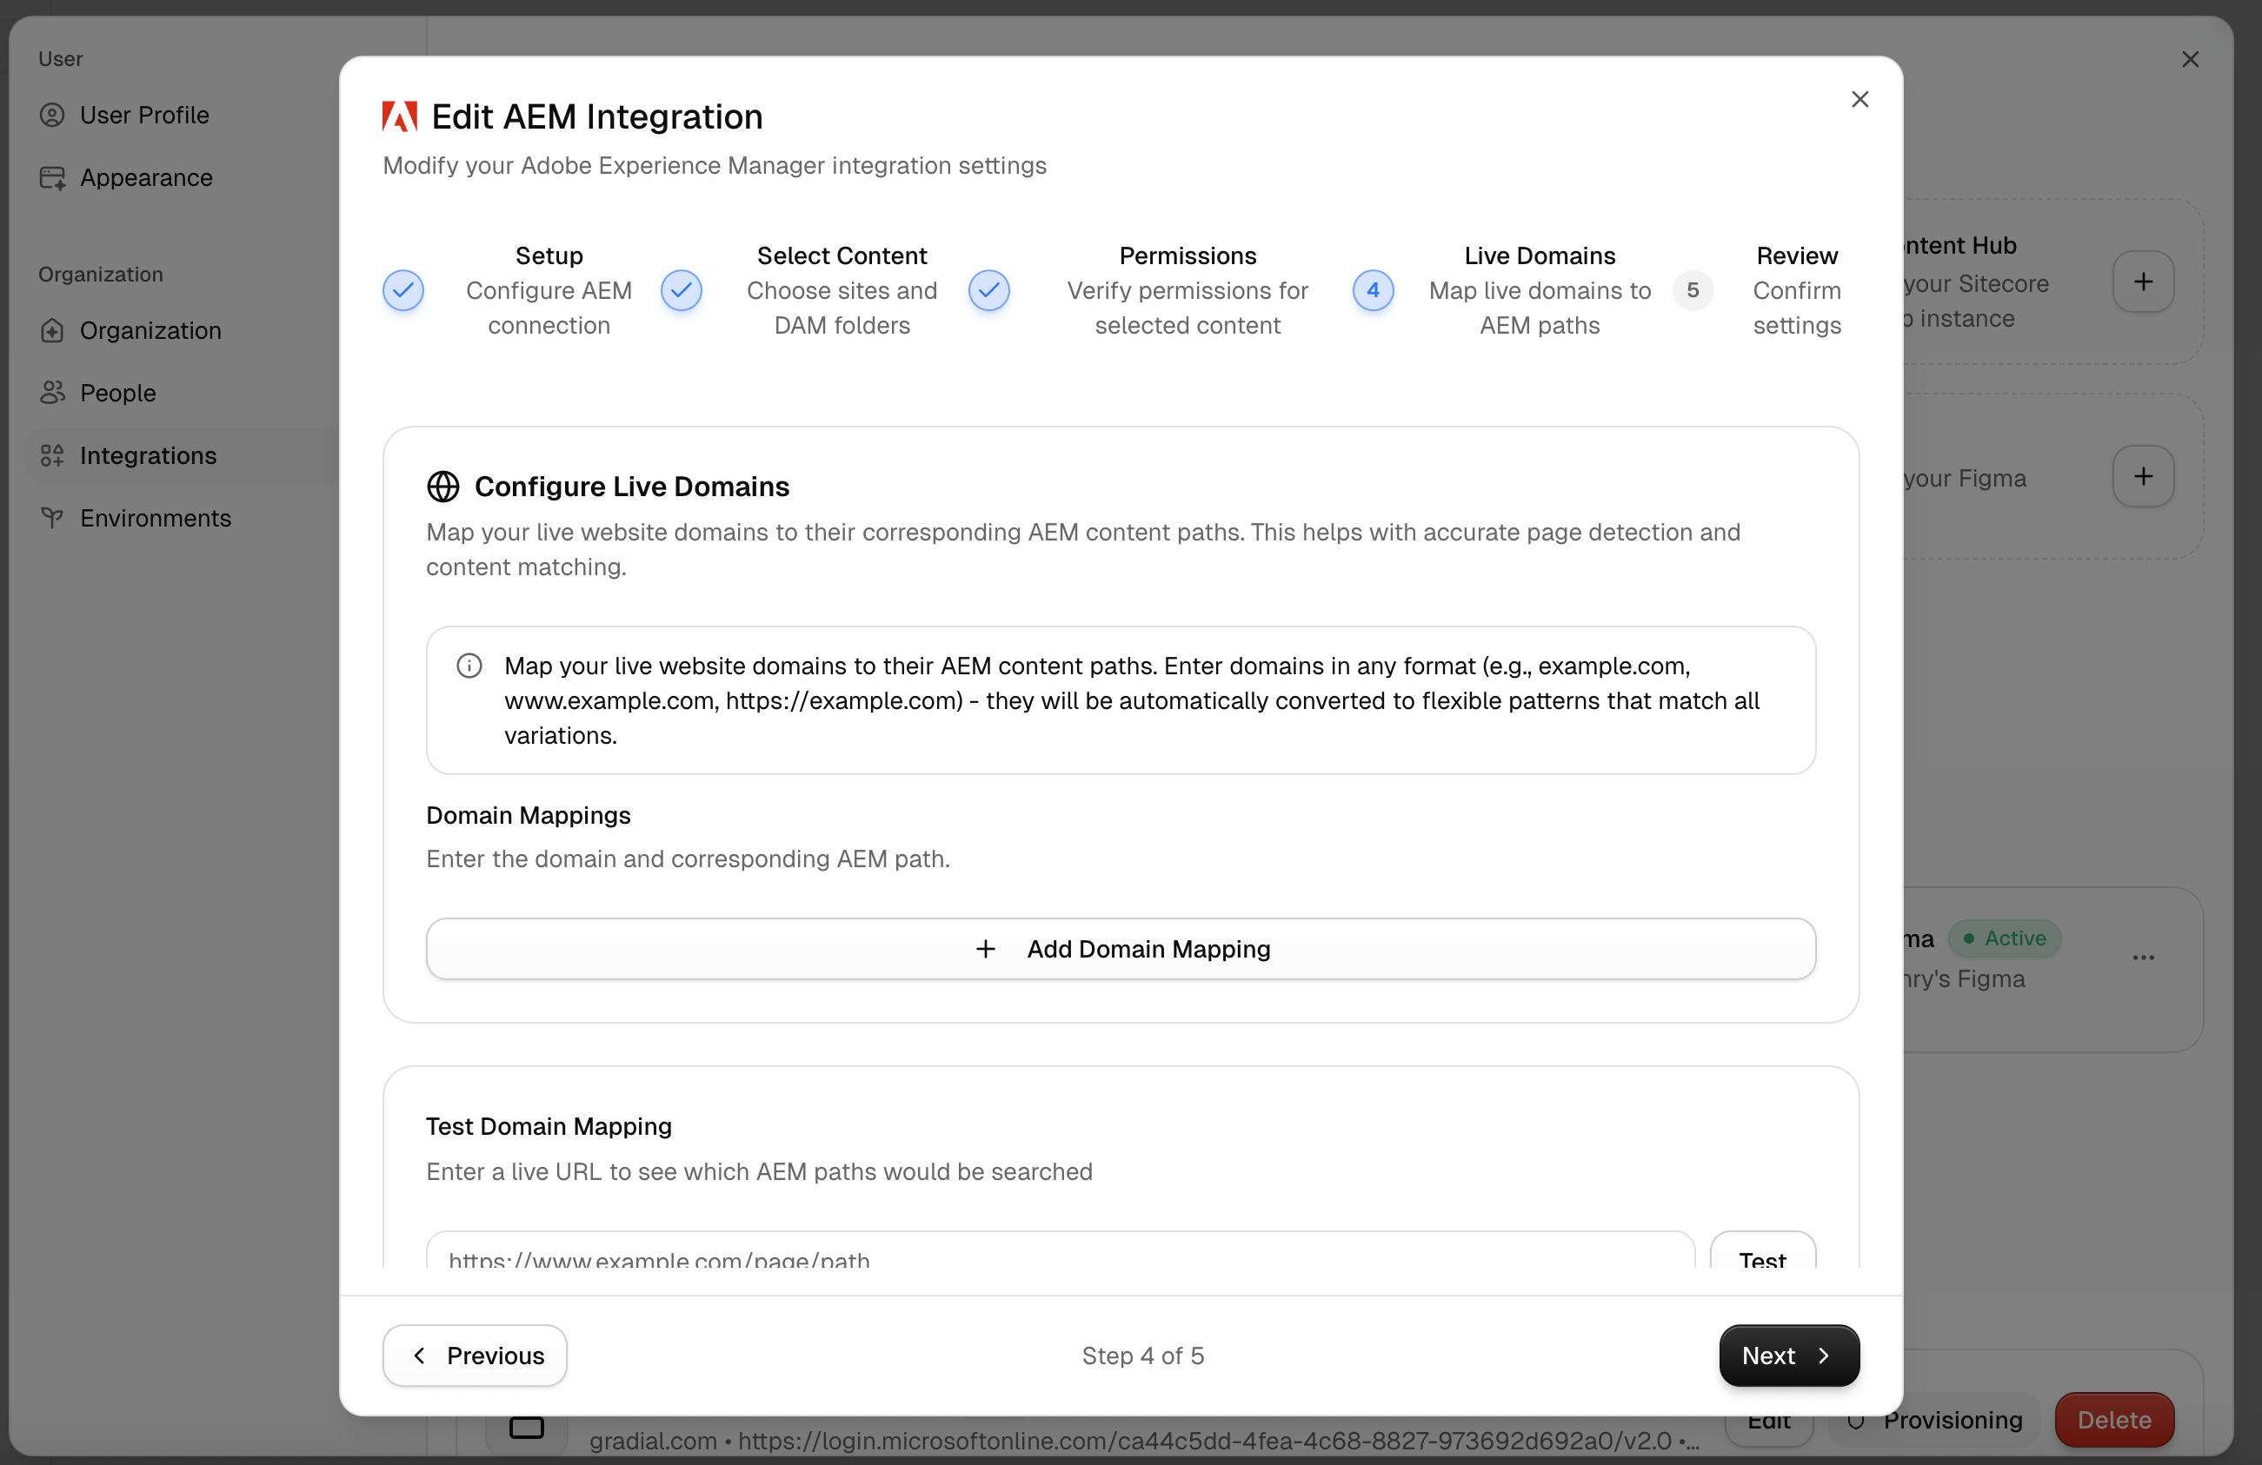This screenshot has height=1465, width=2262.
Task: Click the live URL test input field
Action: 1060,1254
